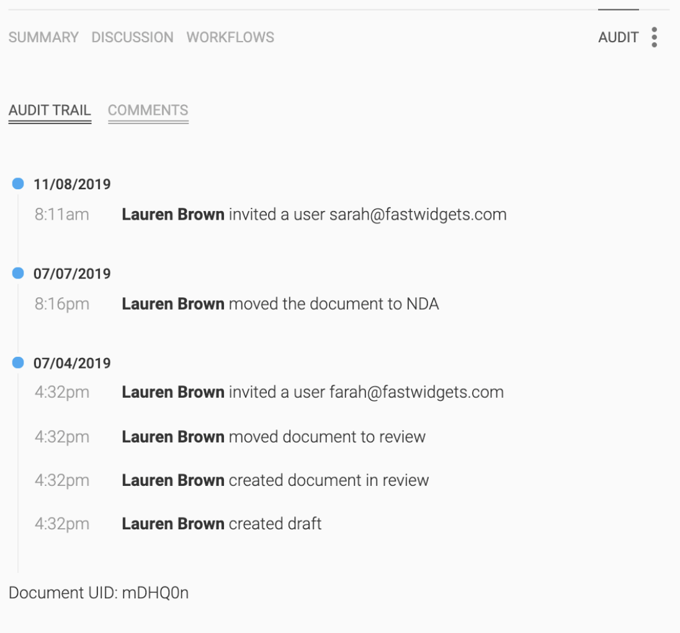680x633 pixels.
Task: Switch to the DISCUSSION tab
Action: pos(132,37)
